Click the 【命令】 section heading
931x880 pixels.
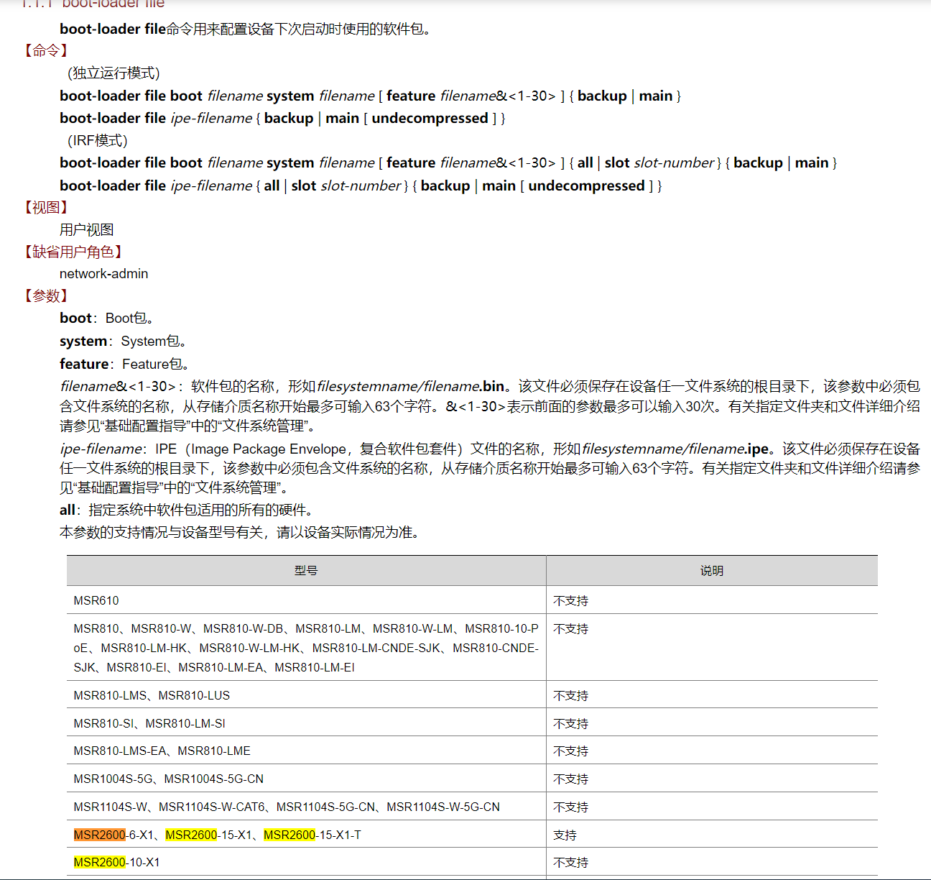(x=46, y=50)
